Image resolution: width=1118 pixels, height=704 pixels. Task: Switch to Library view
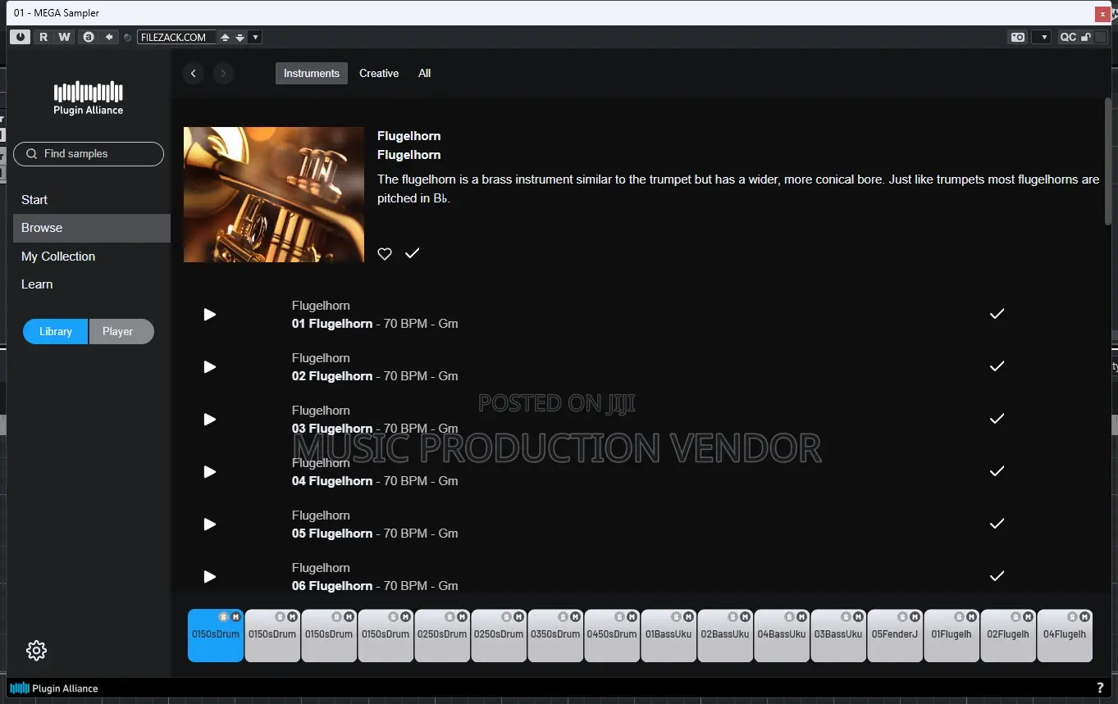[x=56, y=331]
